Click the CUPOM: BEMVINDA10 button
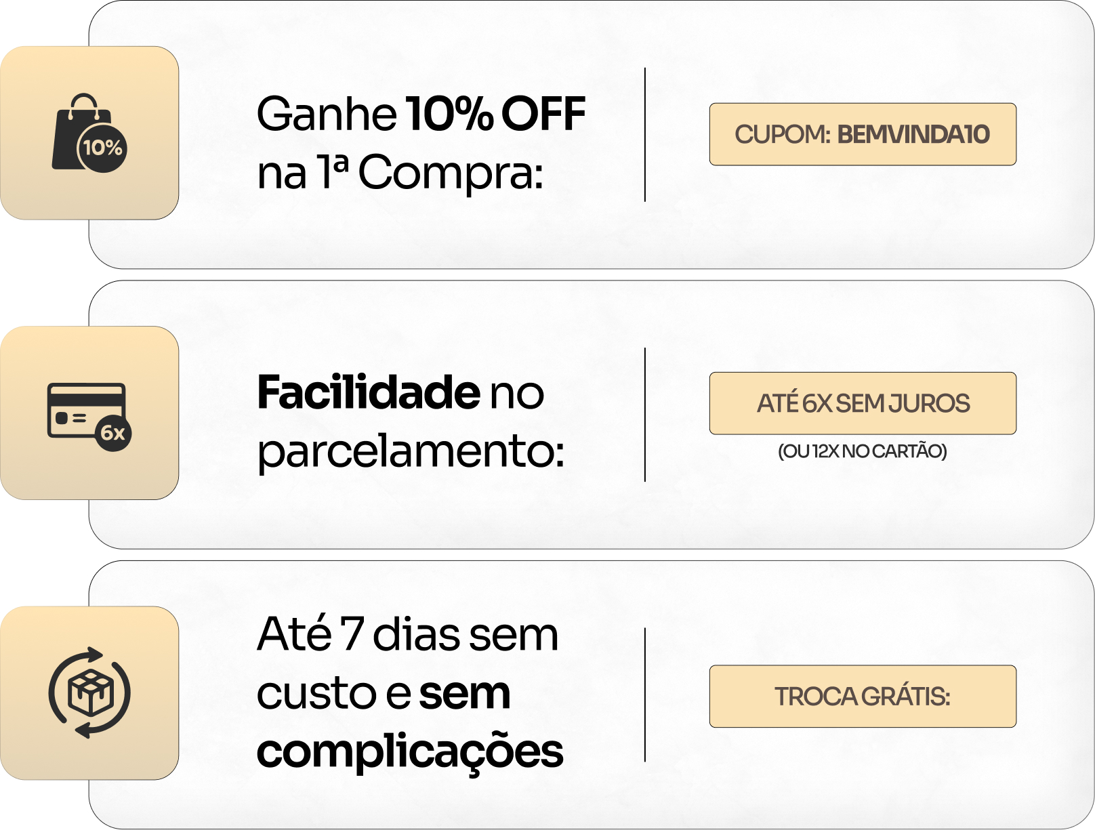1095x830 pixels. pyautogui.click(x=862, y=134)
